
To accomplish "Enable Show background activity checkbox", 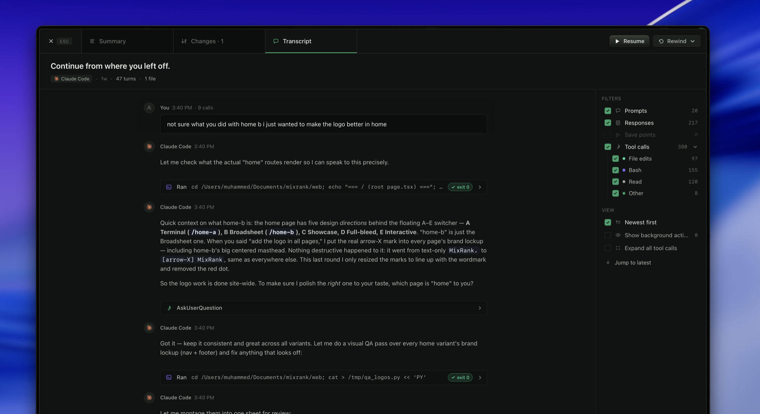I will click(x=608, y=235).
